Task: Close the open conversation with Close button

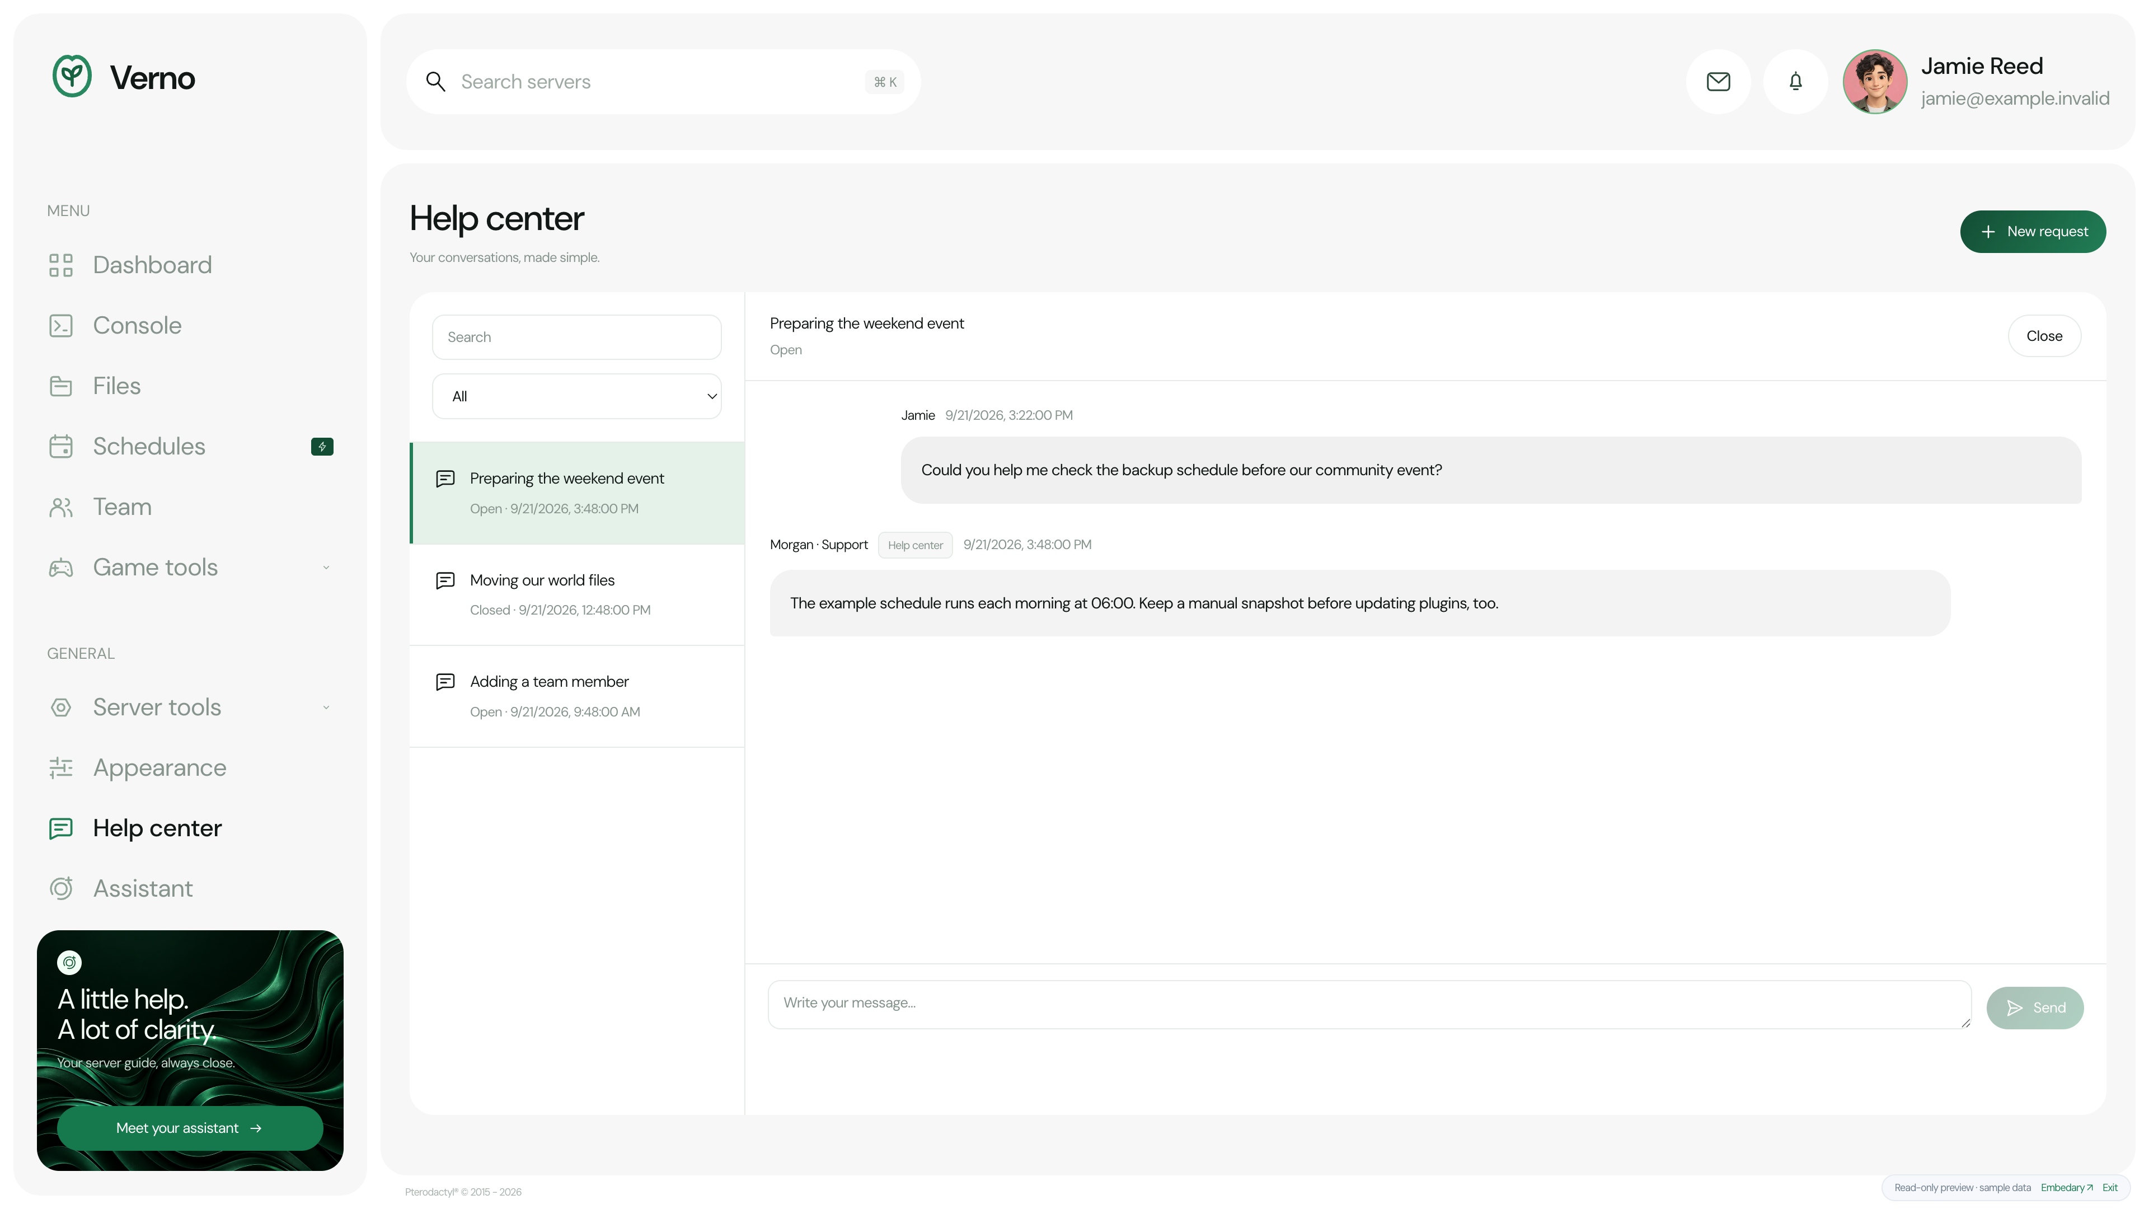Action: [2044, 335]
